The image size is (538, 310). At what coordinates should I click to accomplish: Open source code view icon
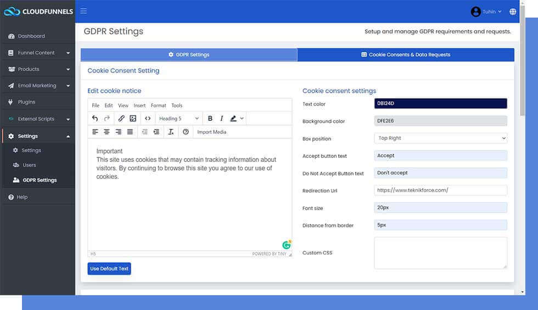coord(148,119)
